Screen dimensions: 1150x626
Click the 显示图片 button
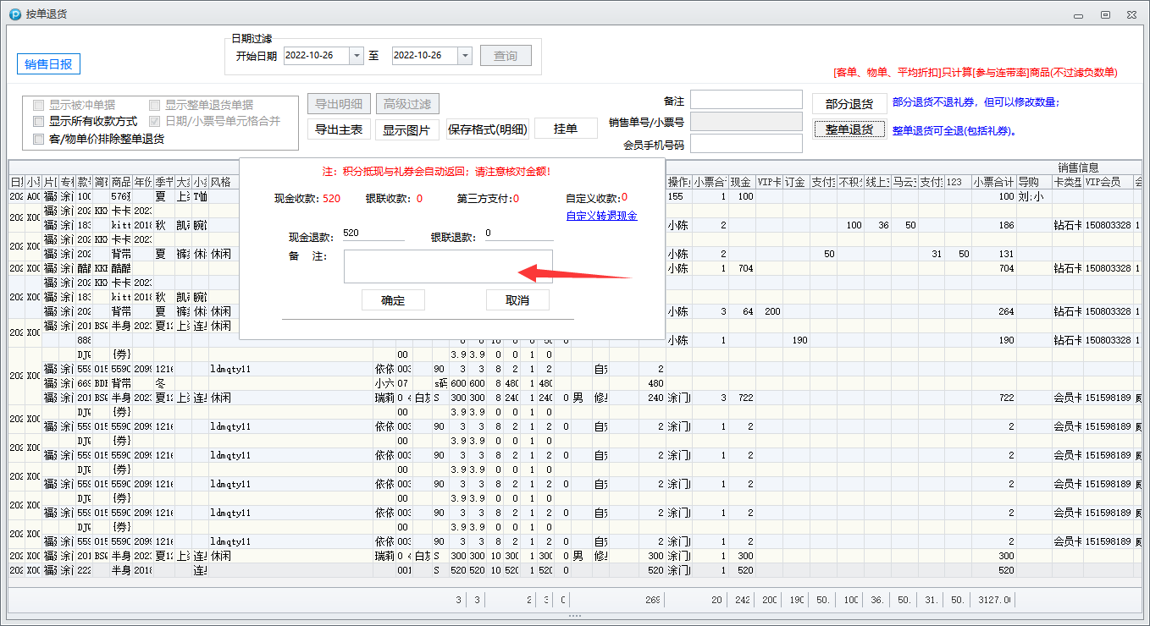click(407, 129)
